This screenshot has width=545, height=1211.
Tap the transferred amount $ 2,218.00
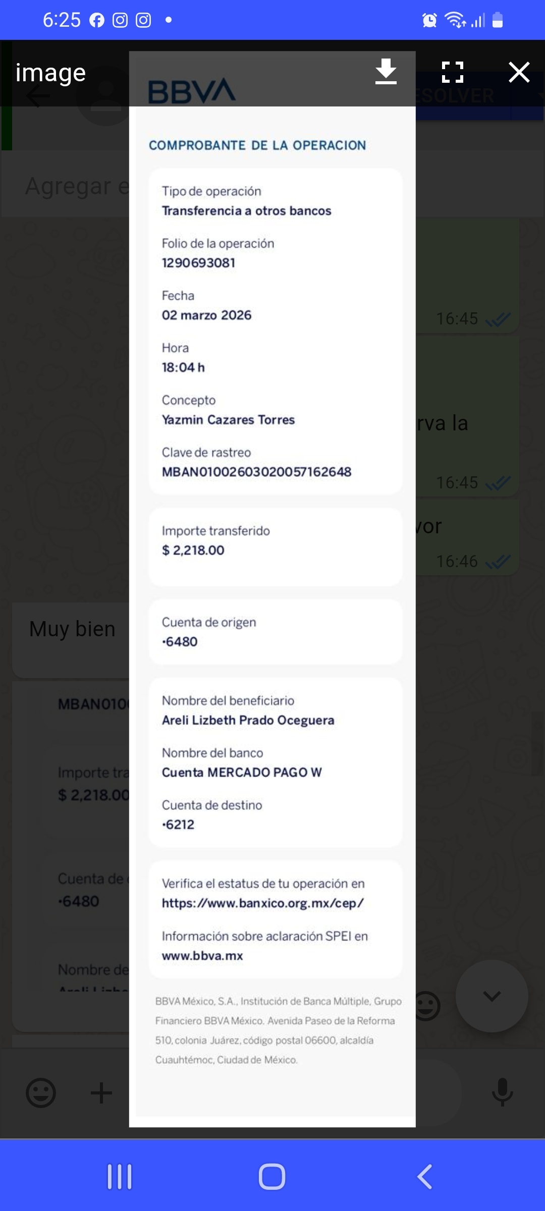(x=193, y=551)
